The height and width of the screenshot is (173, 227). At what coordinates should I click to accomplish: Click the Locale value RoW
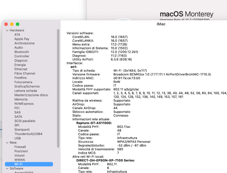(x=117, y=82)
